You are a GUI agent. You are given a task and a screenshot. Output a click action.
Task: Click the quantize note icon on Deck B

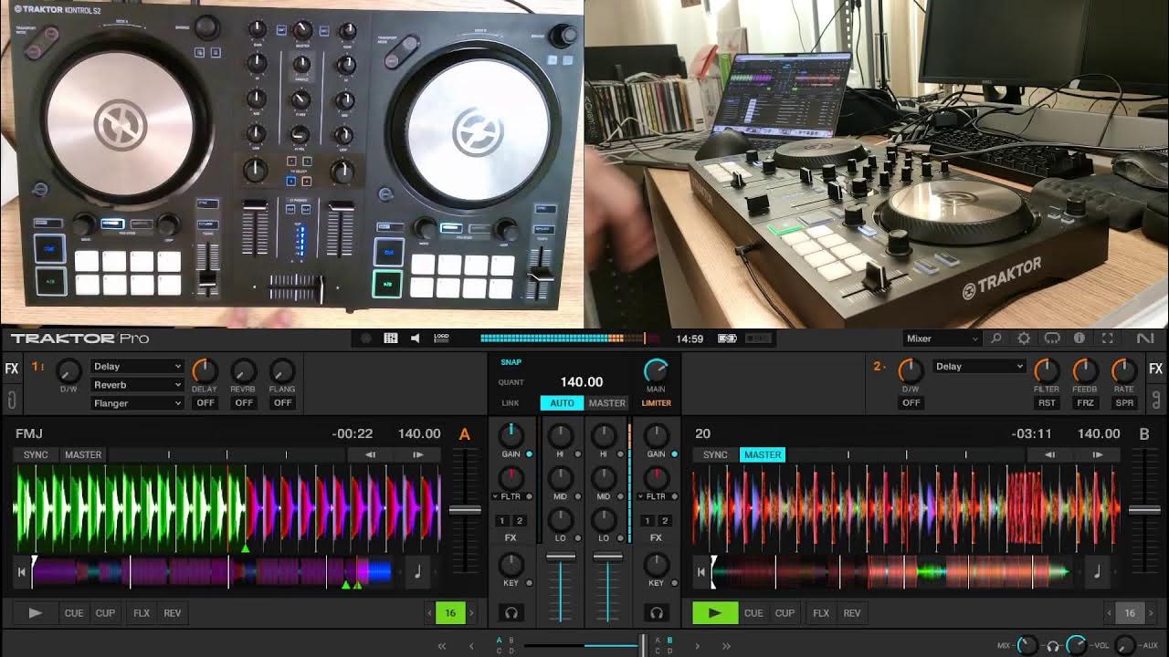pos(1097,572)
